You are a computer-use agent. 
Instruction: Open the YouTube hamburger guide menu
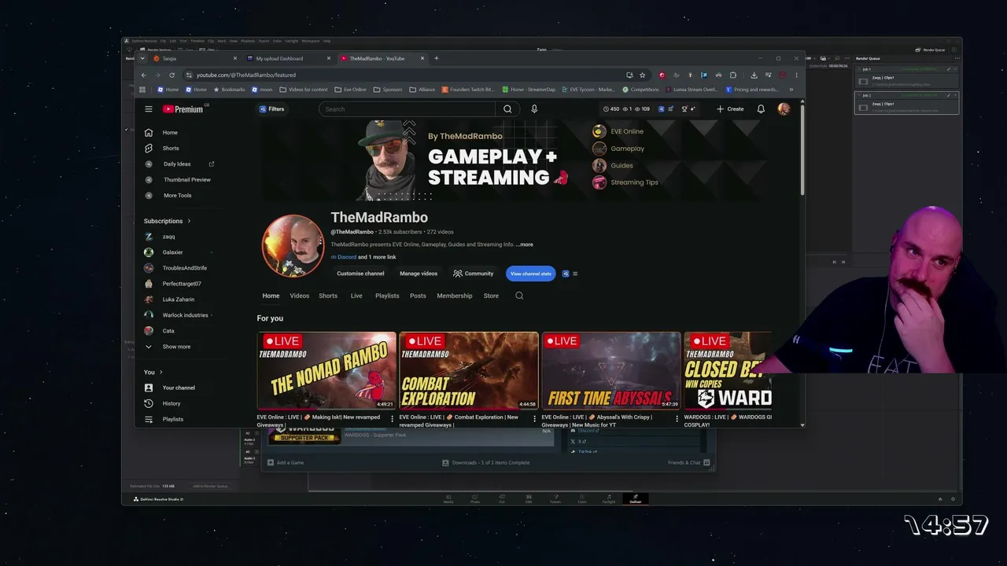pyautogui.click(x=149, y=109)
